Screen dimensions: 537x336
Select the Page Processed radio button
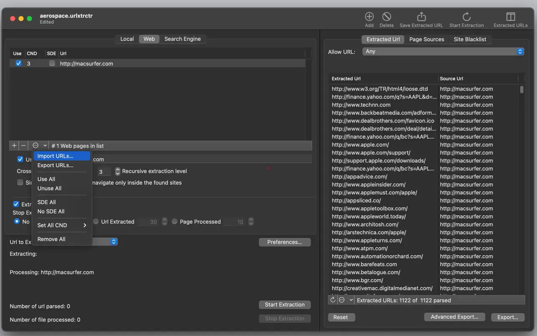175,221
